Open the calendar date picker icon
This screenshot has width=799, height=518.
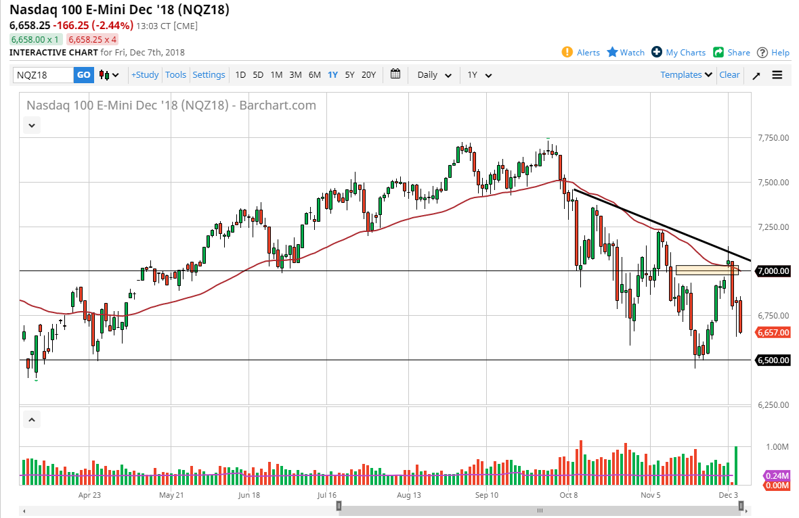tap(395, 74)
